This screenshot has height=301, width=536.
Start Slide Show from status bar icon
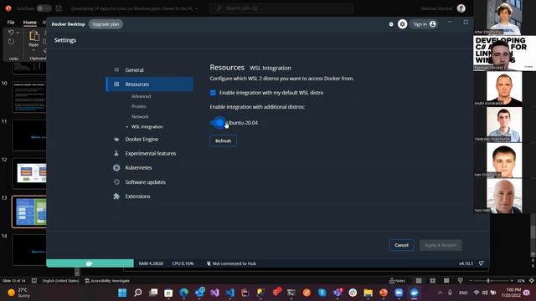click(x=460, y=281)
